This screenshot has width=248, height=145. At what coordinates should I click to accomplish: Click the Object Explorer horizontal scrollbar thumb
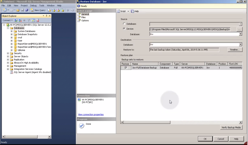click(21, 136)
